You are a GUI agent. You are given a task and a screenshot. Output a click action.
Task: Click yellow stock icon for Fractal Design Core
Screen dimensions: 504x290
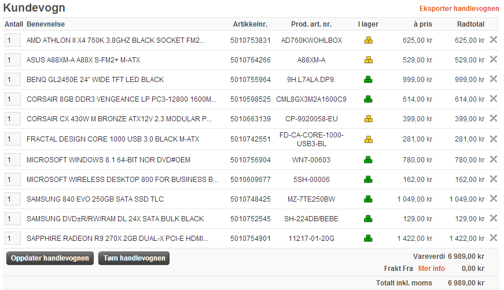click(x=369, y=140)
